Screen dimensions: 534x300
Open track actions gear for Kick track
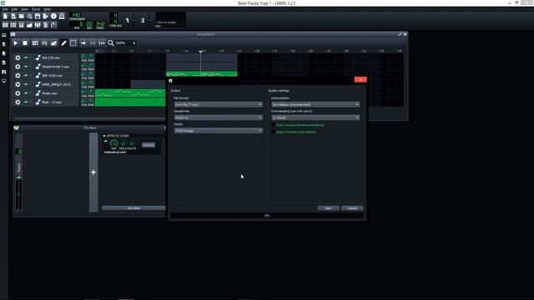click(18, 57)
